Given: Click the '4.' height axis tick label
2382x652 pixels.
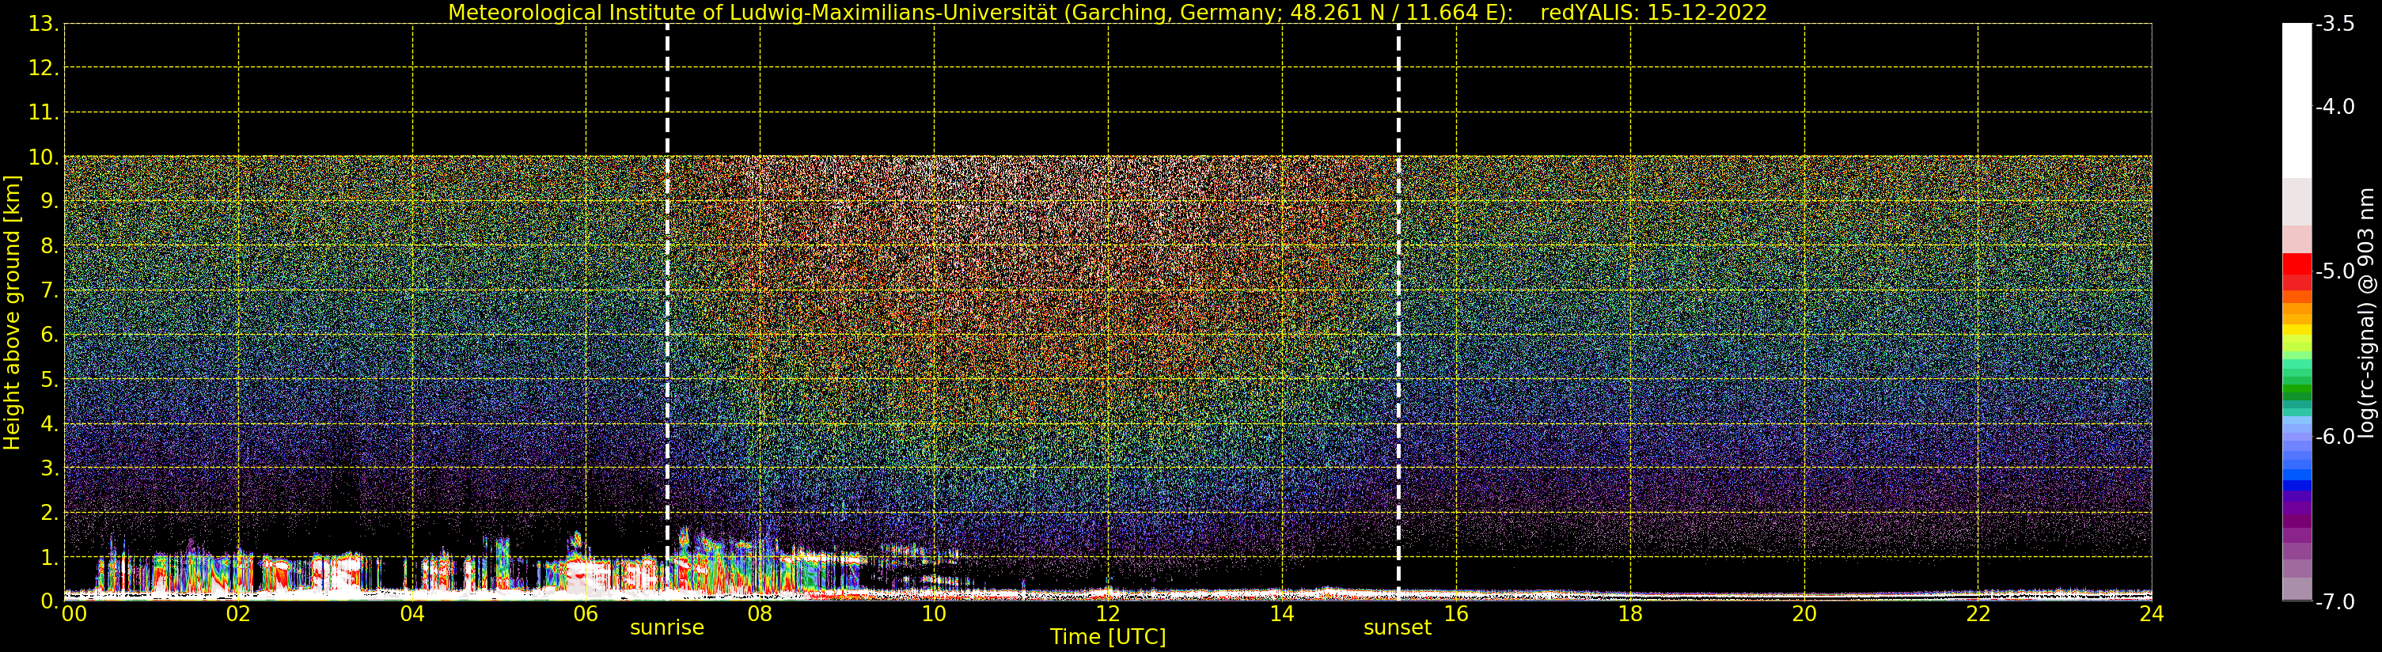Looking at the screenshot, I should click(x=49, y=423).
